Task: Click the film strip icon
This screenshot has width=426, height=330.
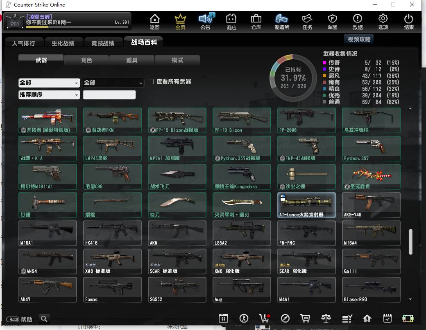Action: click(408, 318)
